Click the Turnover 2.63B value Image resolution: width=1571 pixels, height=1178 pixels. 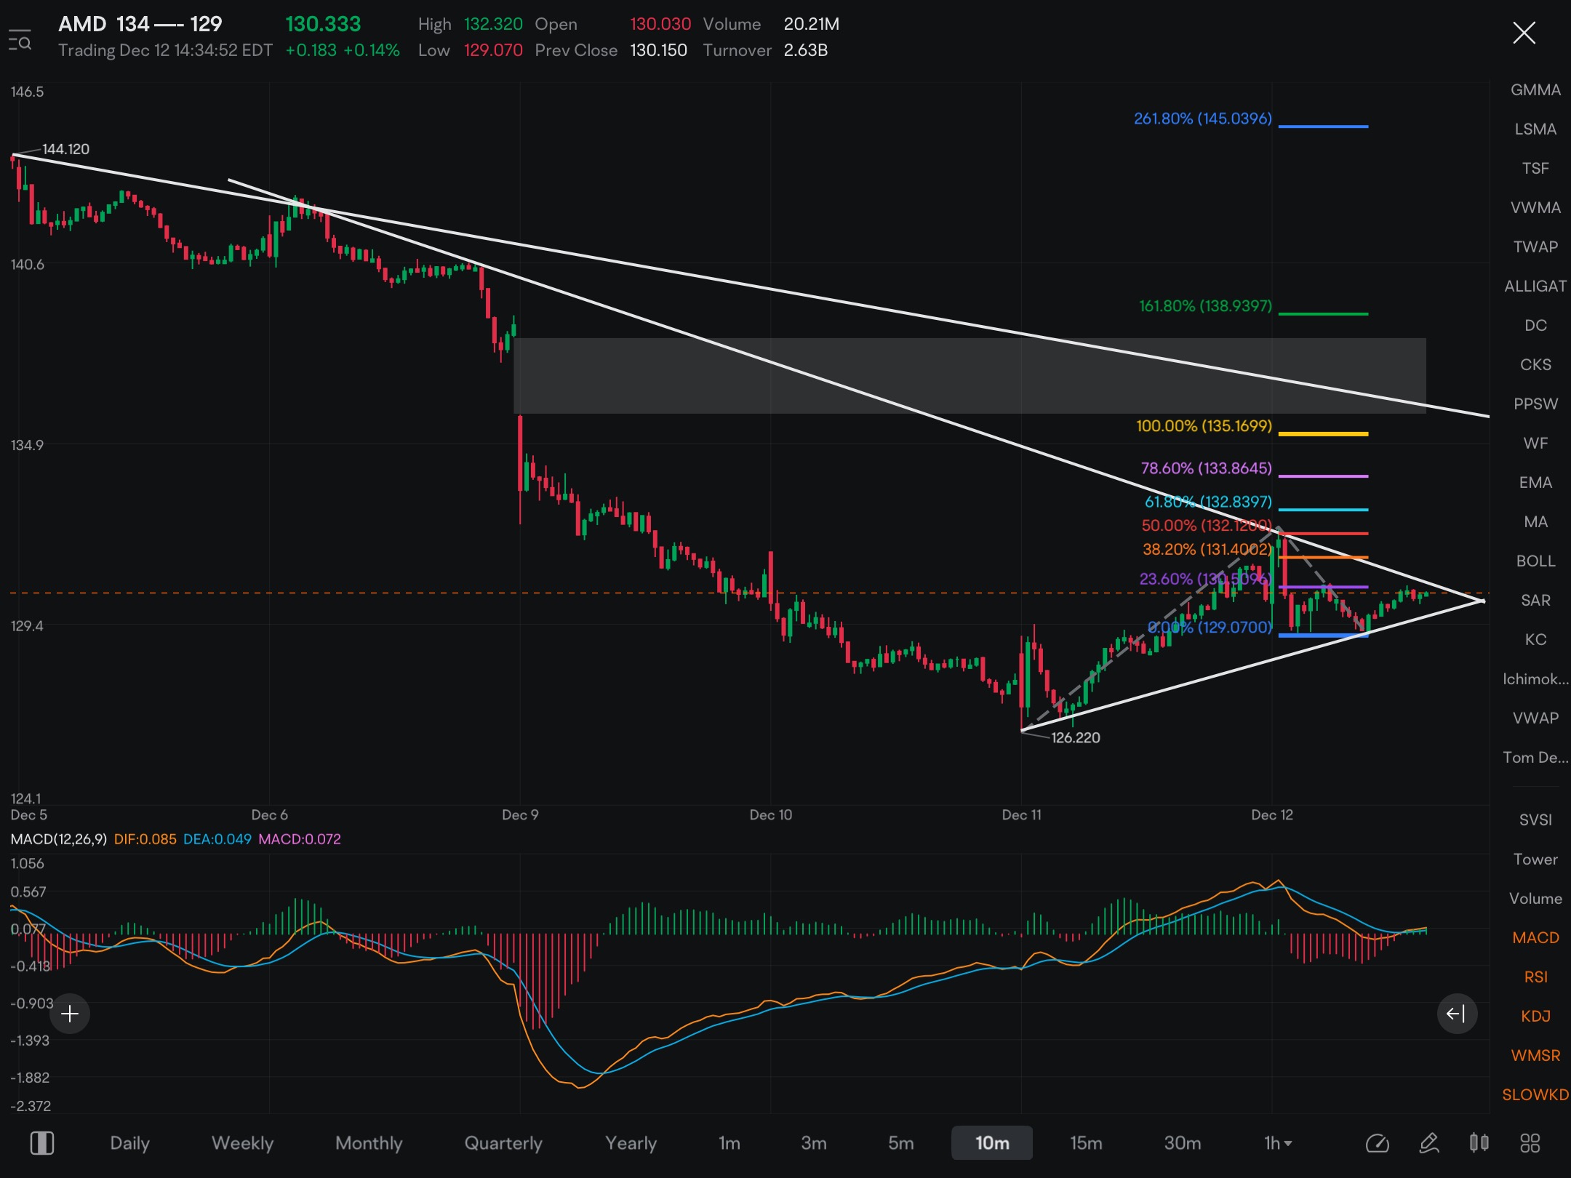tap(805, 50)
